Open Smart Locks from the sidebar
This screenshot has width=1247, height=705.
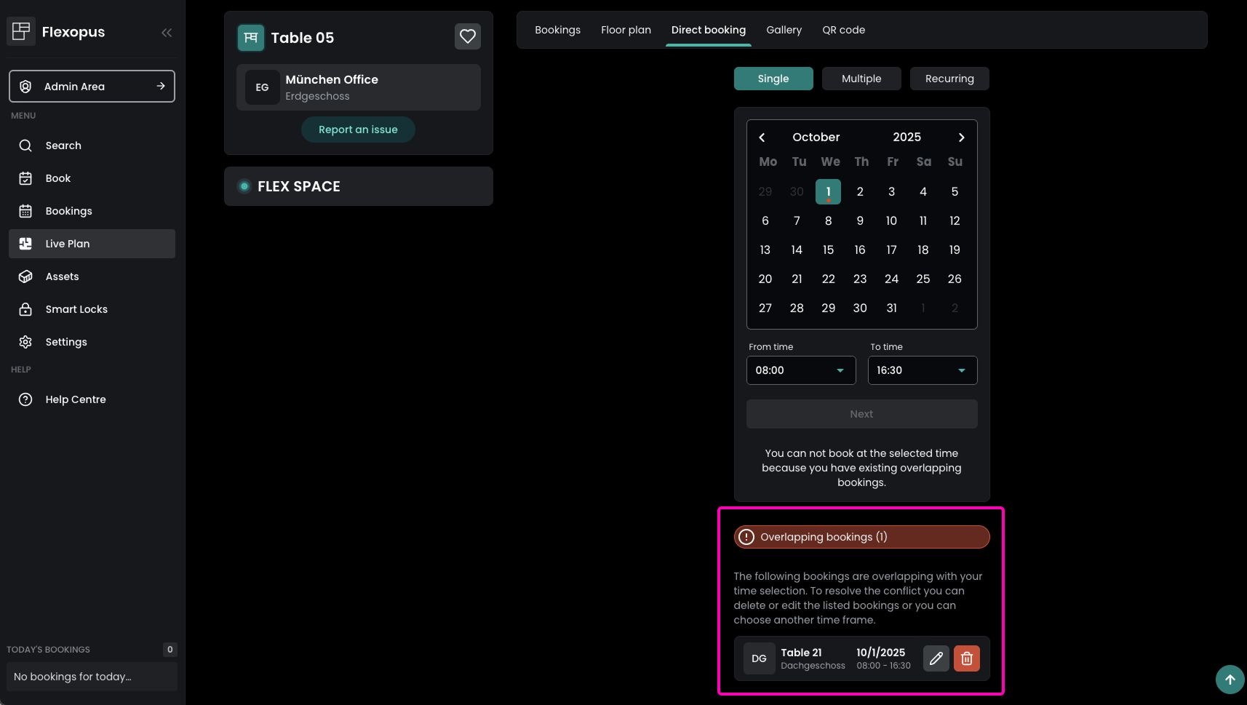[76, 309]
